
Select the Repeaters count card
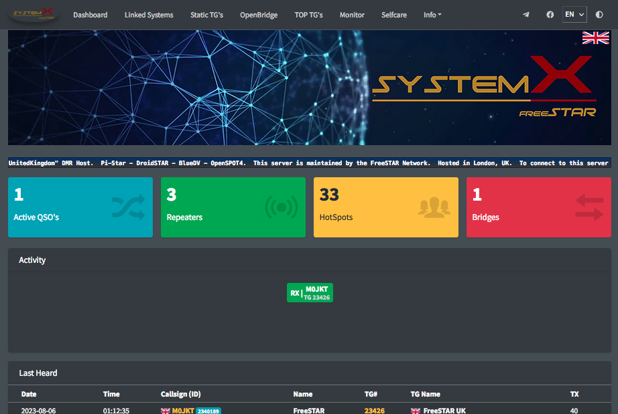coord(233,207)
